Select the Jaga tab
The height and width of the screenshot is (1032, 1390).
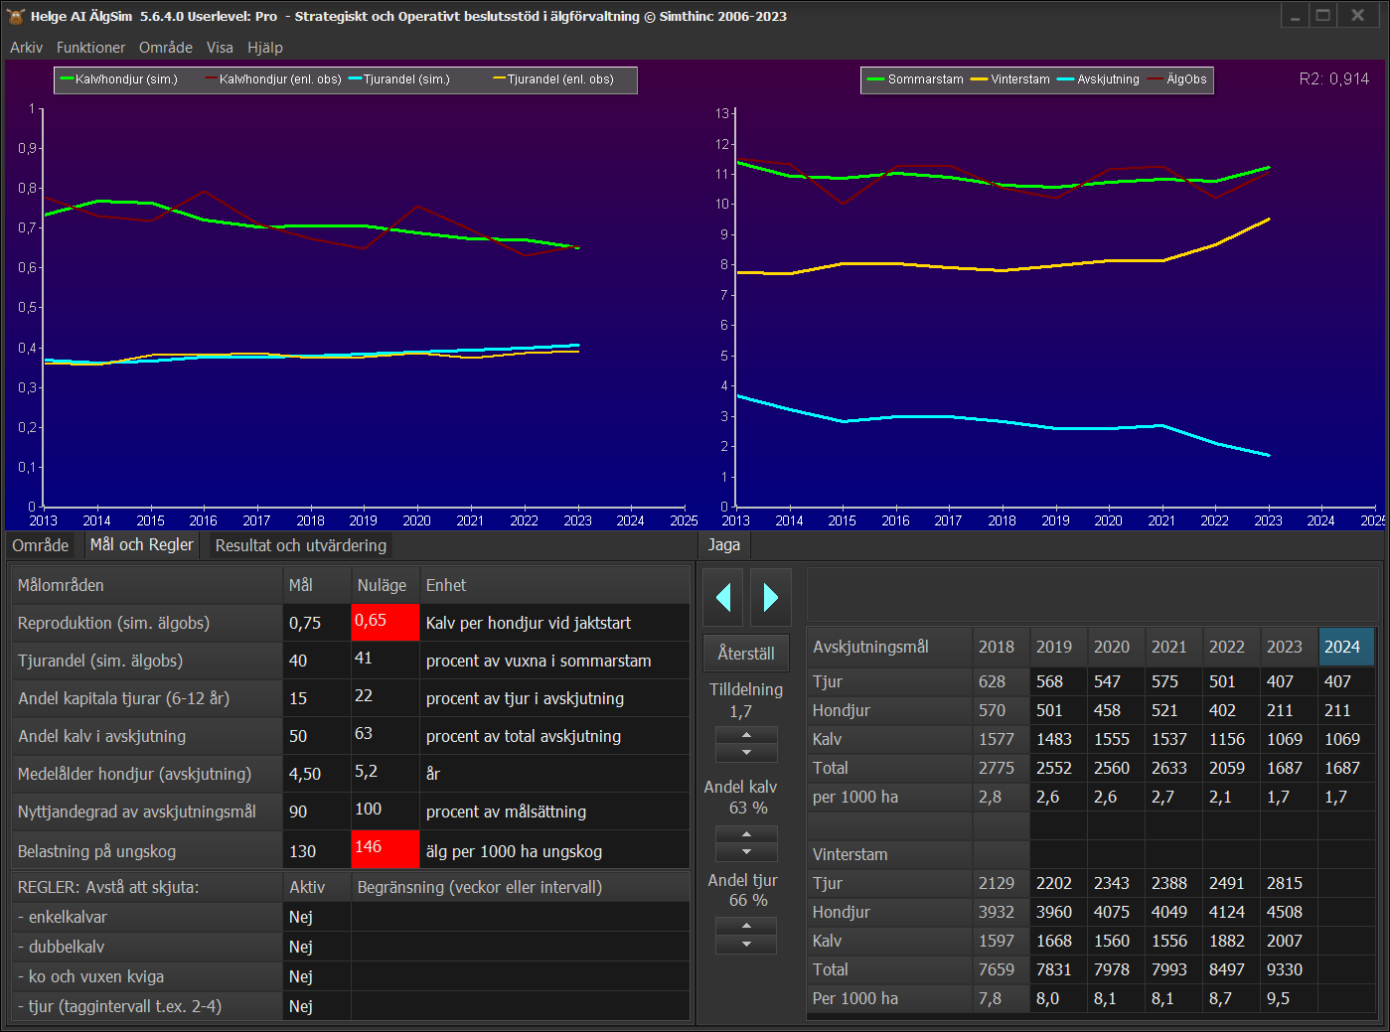coord(724,544)
